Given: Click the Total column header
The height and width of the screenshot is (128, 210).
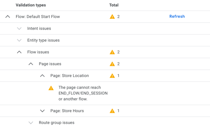Looking at the screenshot, I should click(114, 5).
